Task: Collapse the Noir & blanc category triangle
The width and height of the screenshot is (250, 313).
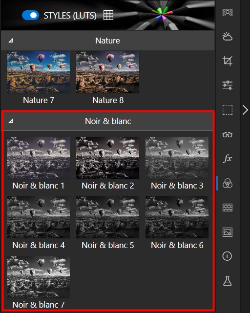Action: pyautogui.click(x=11, y=121)
